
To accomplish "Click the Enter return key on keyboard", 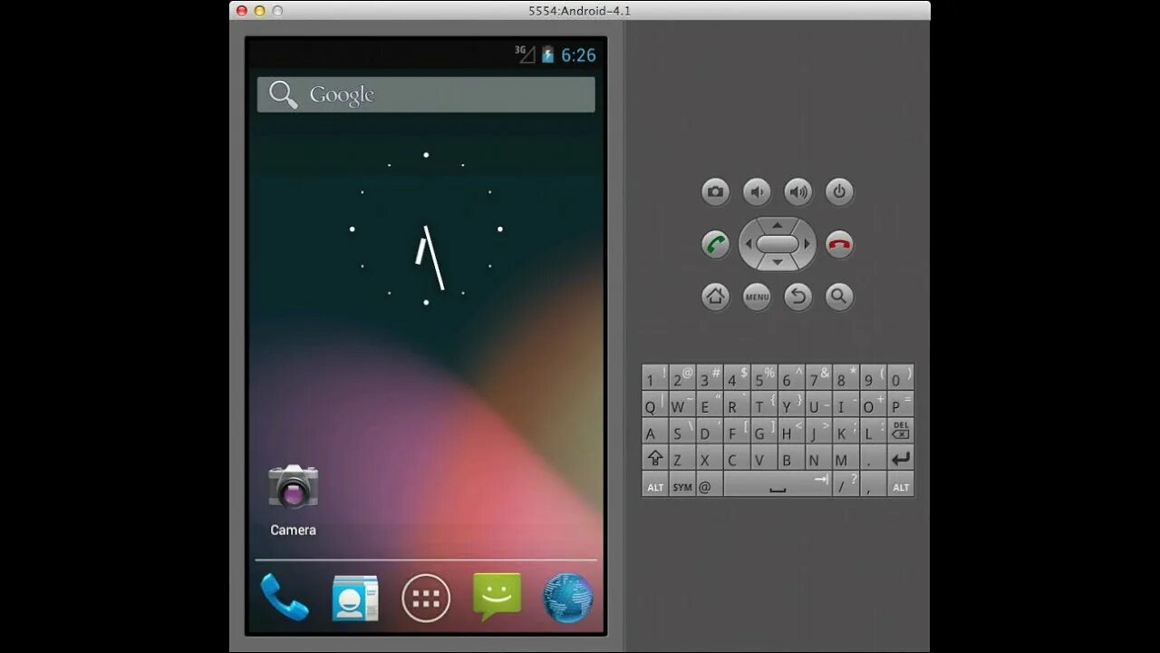I will tap(900, 458).
